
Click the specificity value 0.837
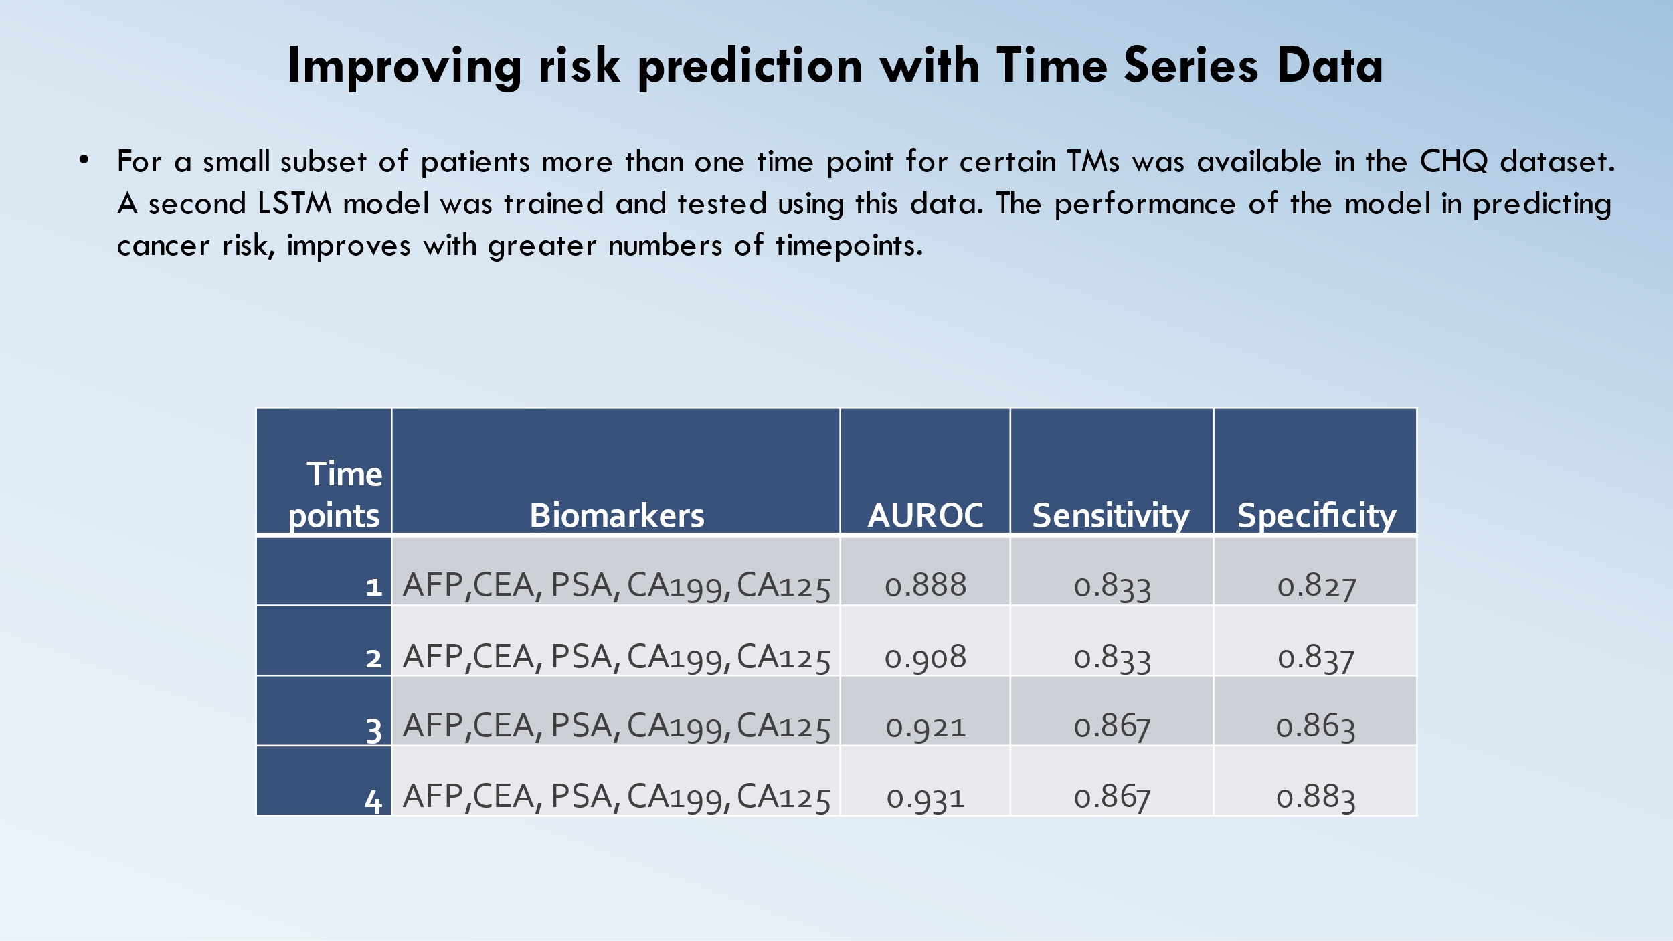click(x=1316, y=657)
